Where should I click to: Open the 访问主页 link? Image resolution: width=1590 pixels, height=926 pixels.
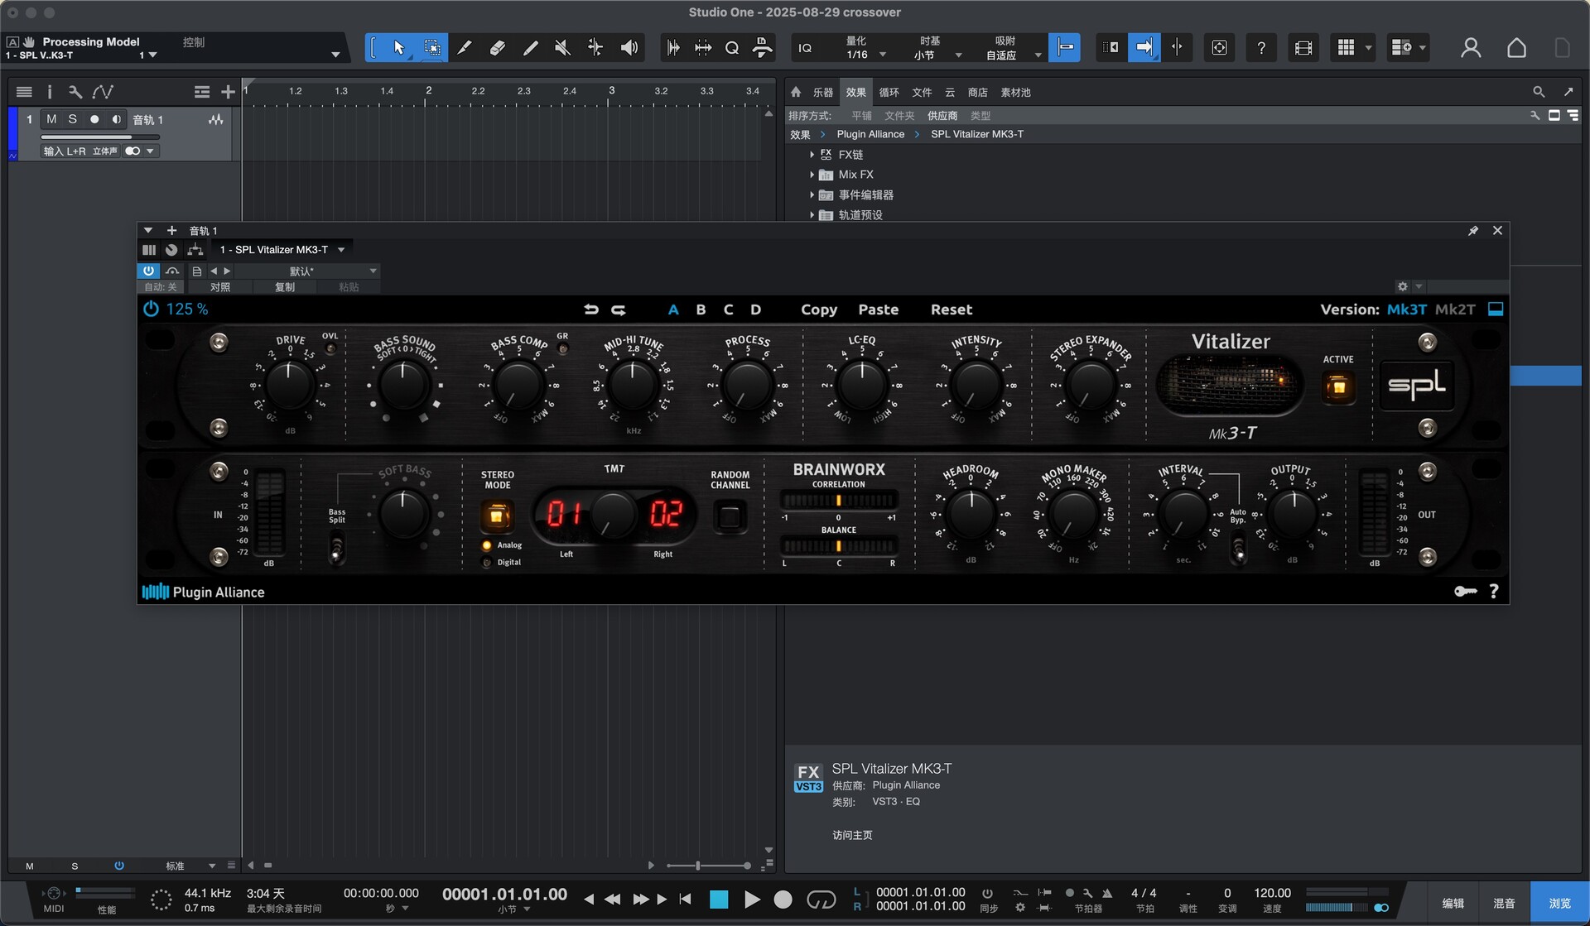click(x=852, y=835)
